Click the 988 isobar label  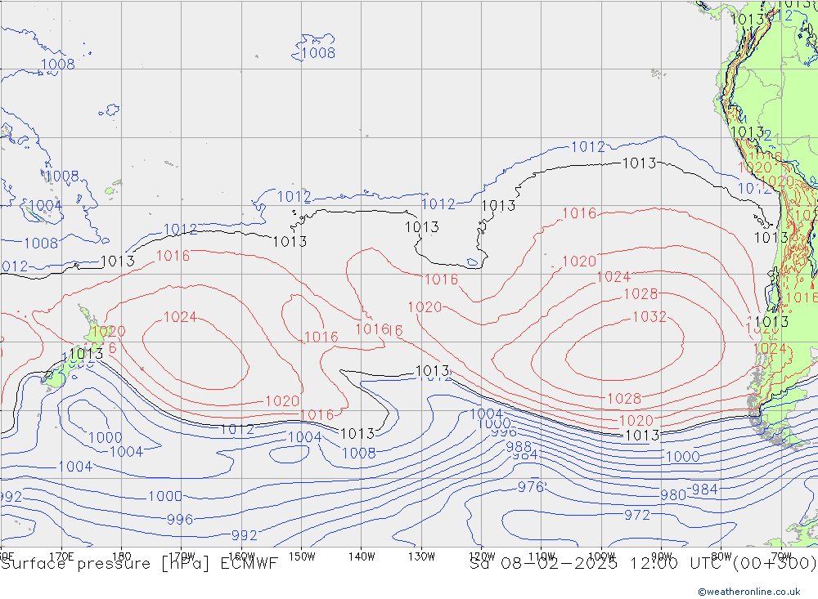point(519,447)
